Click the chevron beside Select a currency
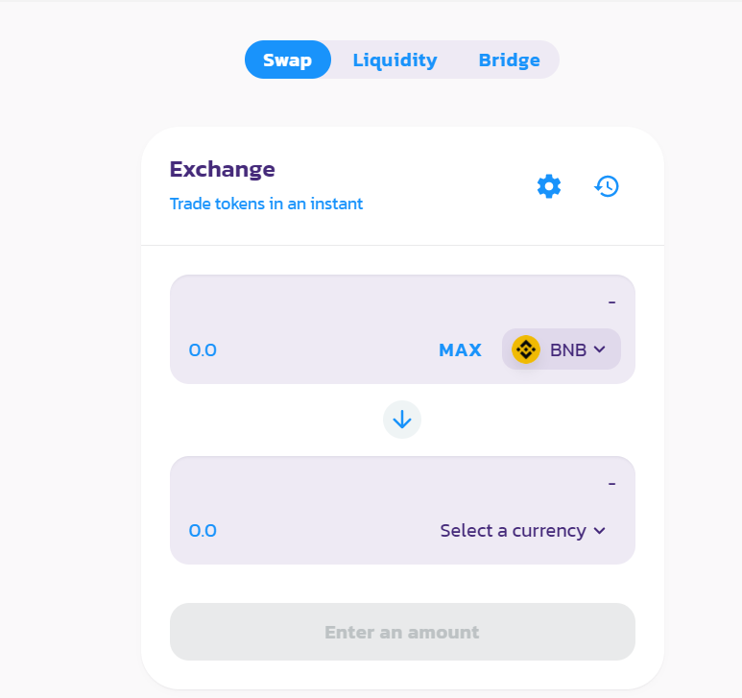This screenshot has width=742, height=698. coord(600,531)
